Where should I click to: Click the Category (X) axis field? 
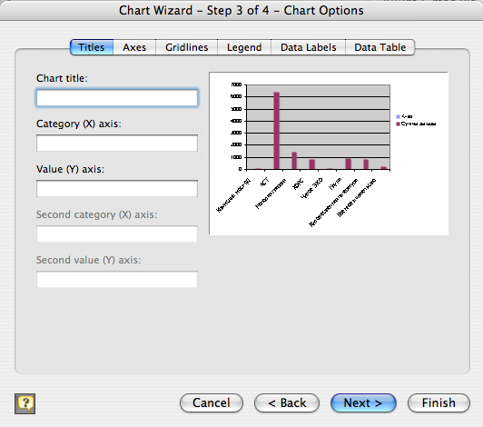tap(117, 143)
